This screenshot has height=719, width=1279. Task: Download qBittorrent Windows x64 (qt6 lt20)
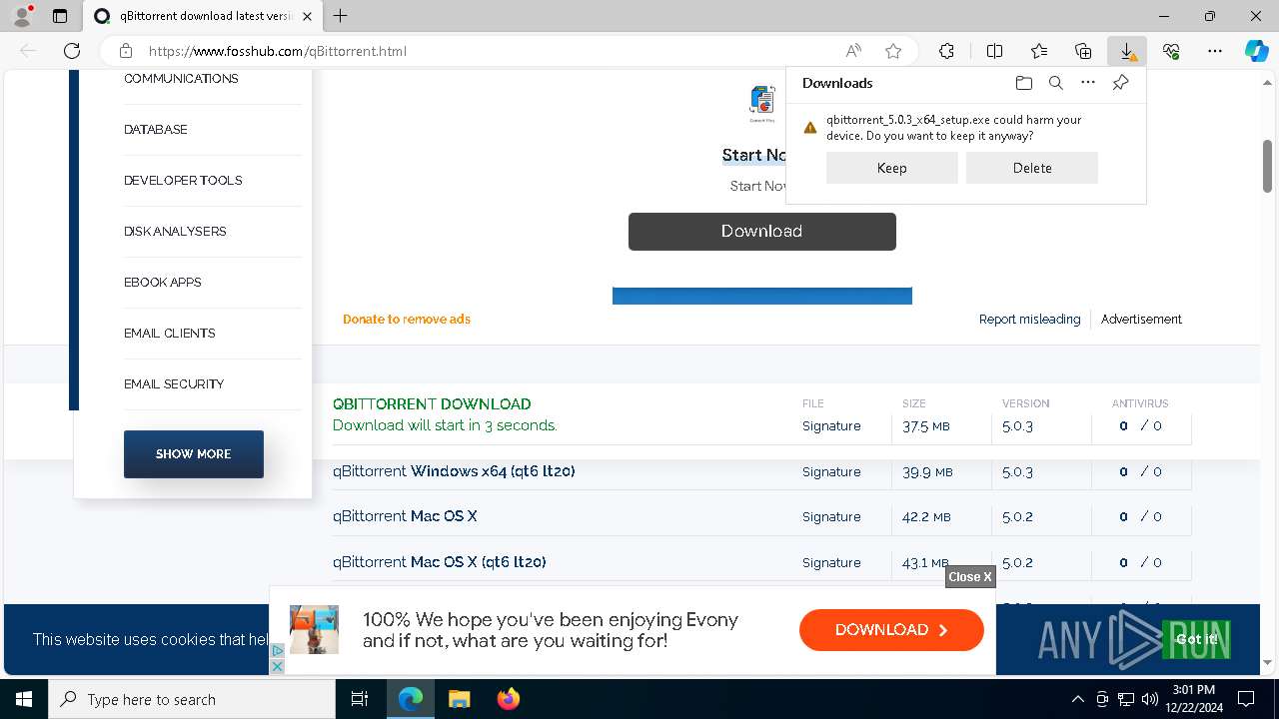coord(454,471)
